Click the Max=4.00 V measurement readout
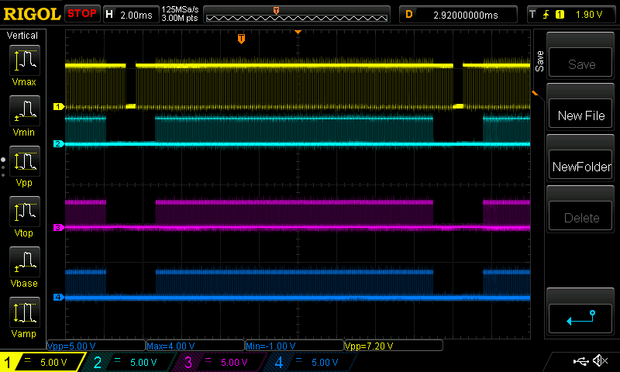This screenshot has width=620, height=372. 195,346
